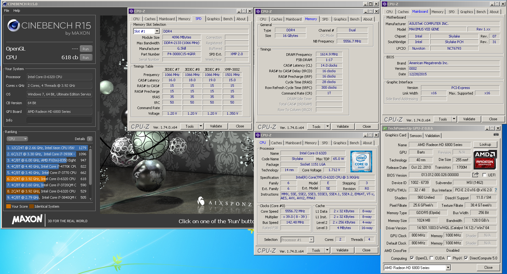Viewport: 507px width, 274px height.
Task: Click the AMD Radeon Graphics logo
Action: point(485,159)
